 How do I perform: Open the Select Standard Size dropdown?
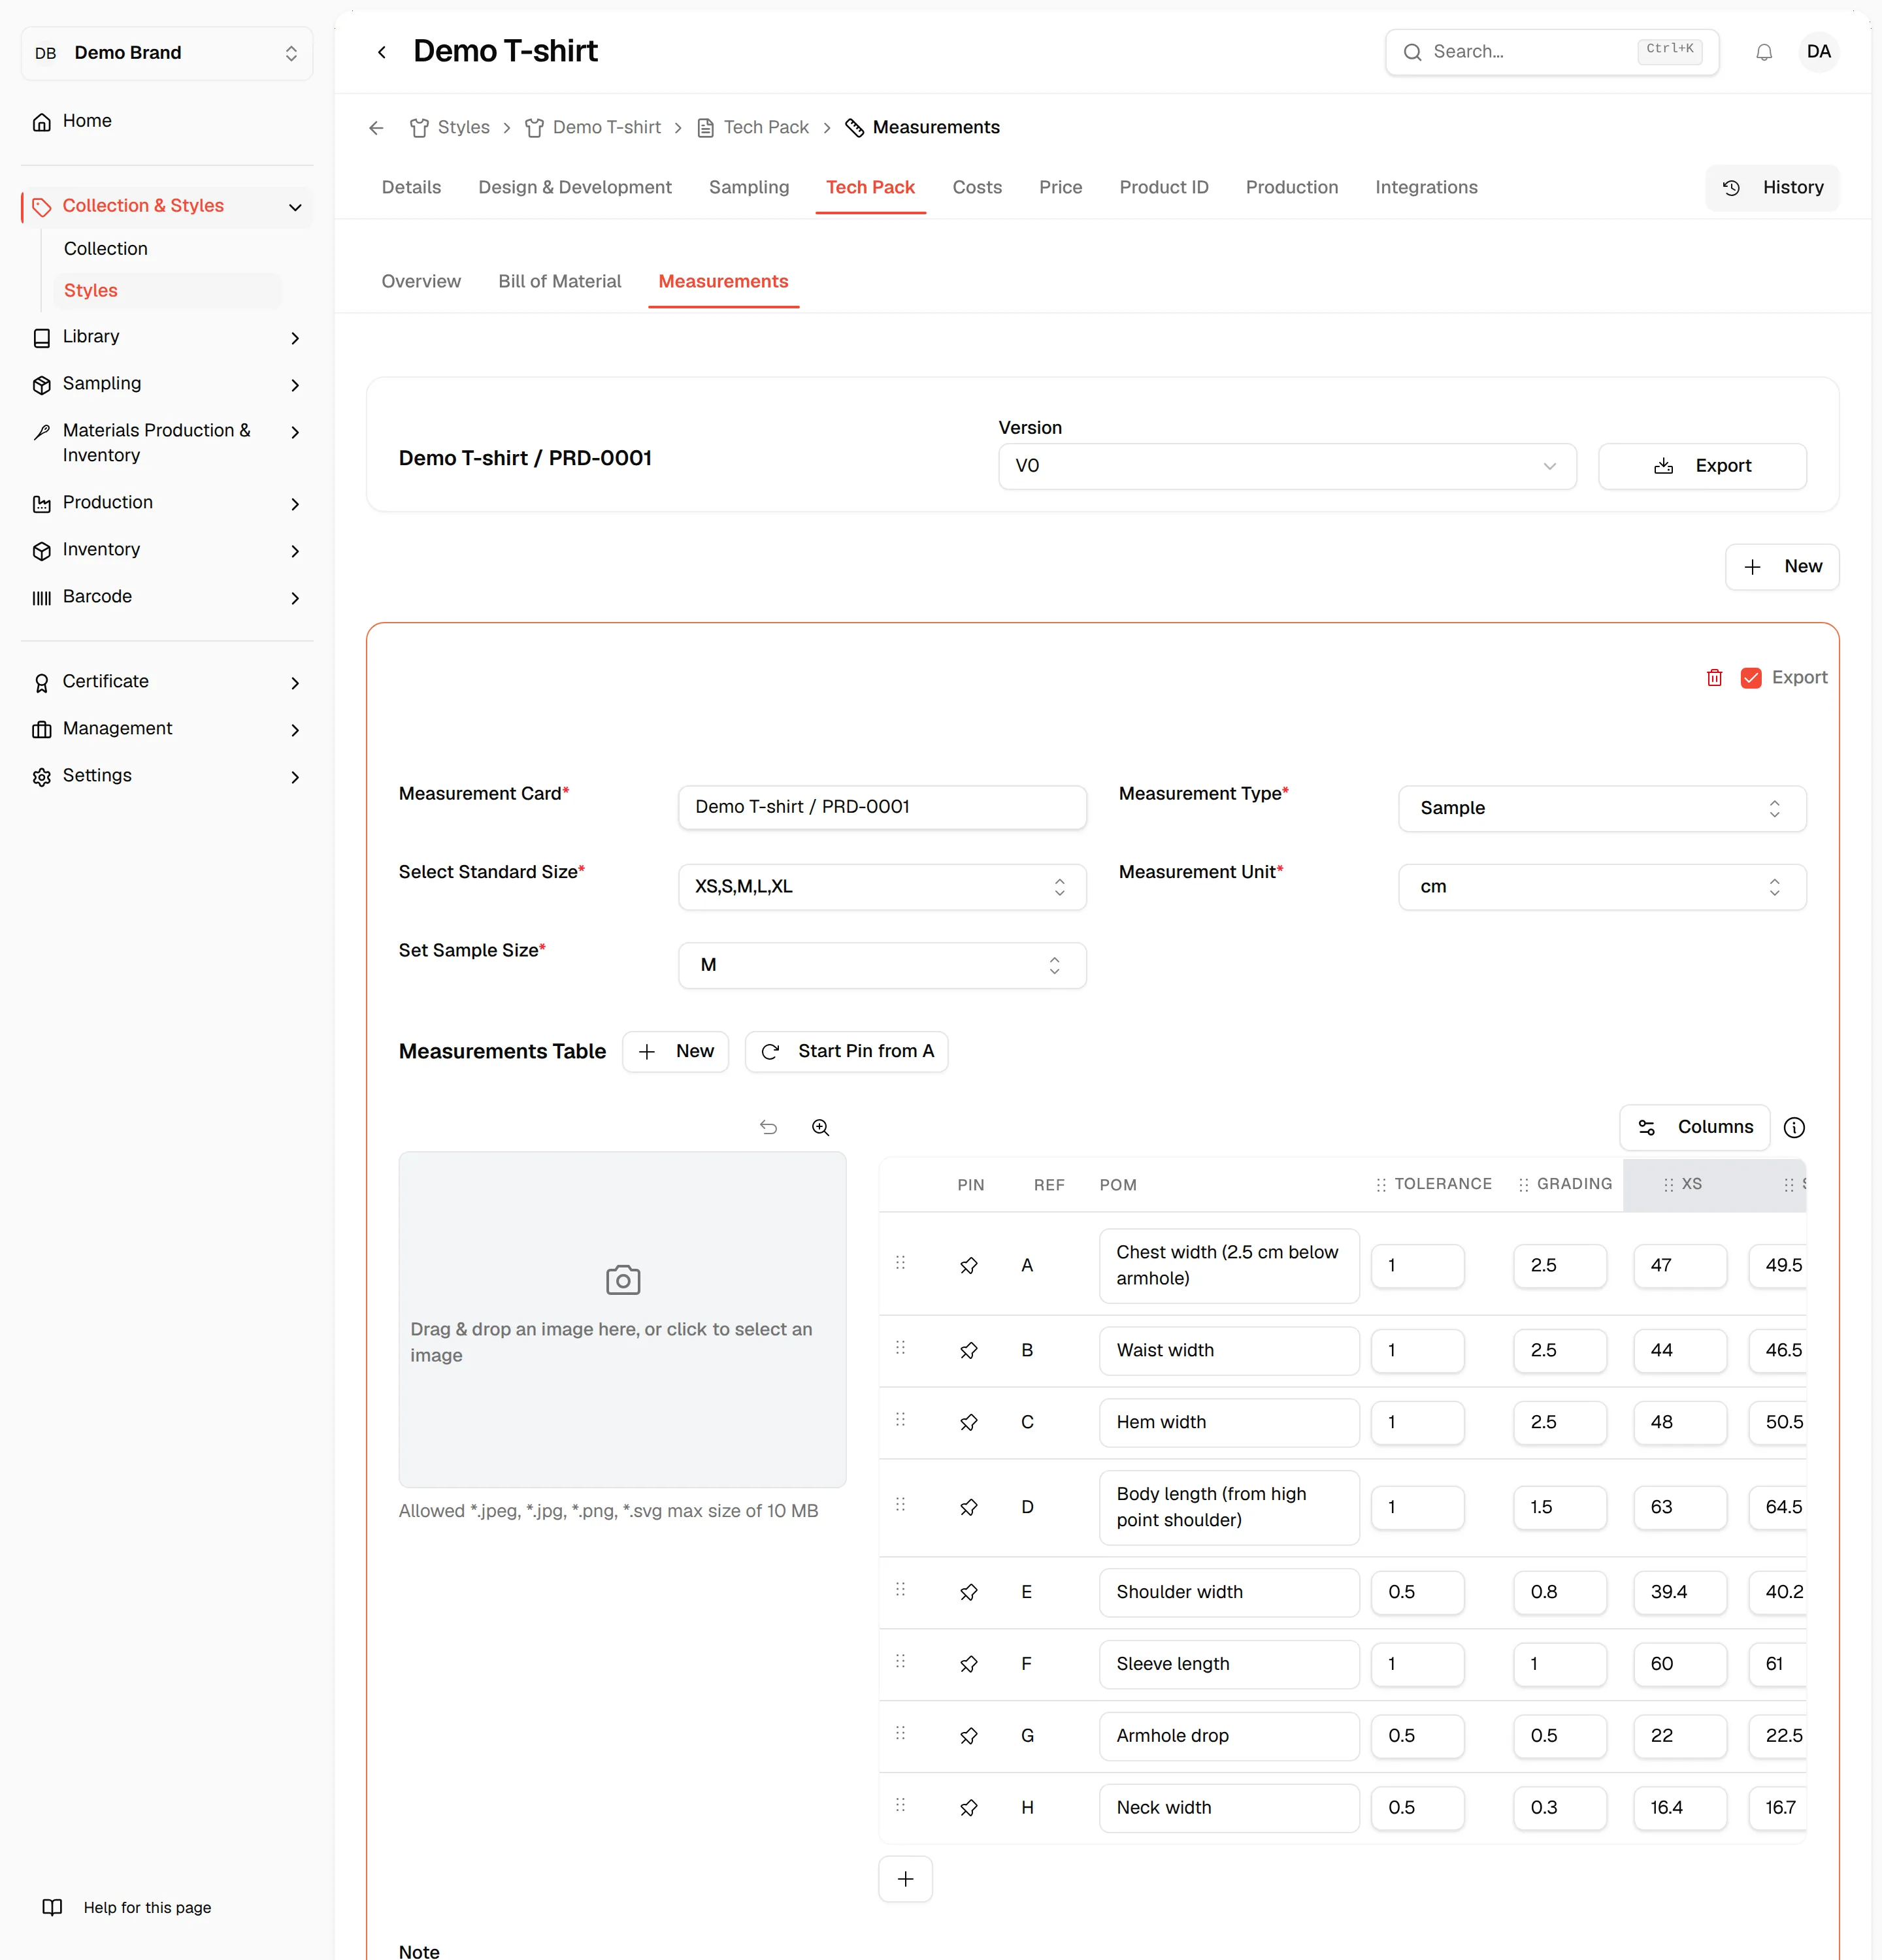pos(882,887)
